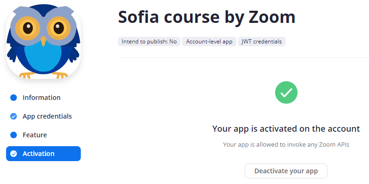369x184 pixels.
Task: Click the blue dot beside Feature
Action: click(x=14, y=135)
